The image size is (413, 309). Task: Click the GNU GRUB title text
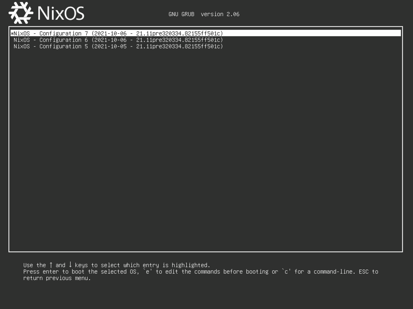[x=181, y=14]
